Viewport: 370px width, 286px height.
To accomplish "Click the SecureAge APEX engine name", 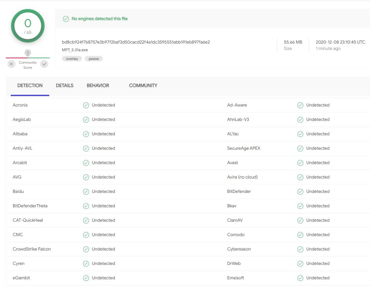I will [x=243, y=148].
